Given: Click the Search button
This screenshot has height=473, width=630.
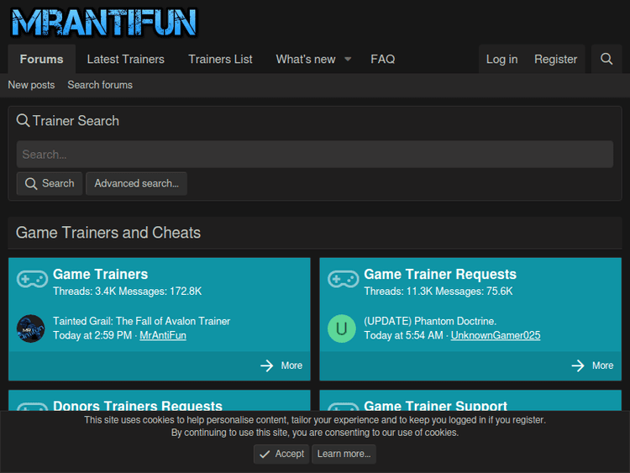Looking at the screenshot, I should (x=50, y=184).
